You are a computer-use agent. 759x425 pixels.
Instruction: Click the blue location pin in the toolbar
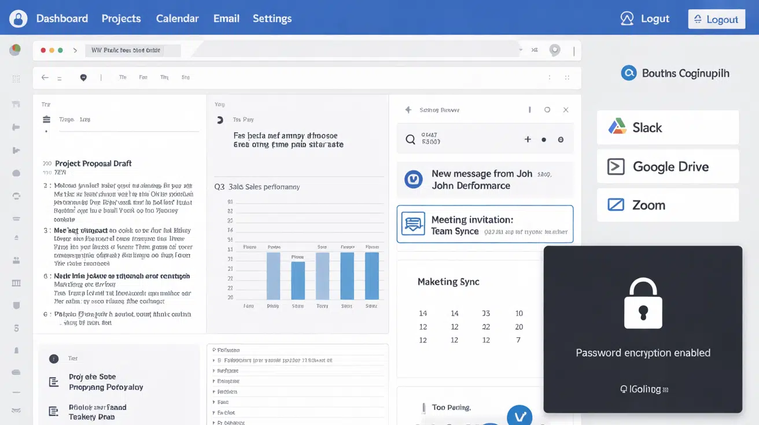[x=83, y=77]
